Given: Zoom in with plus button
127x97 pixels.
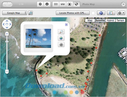Looking at the screenshot, I should point(7,34).
